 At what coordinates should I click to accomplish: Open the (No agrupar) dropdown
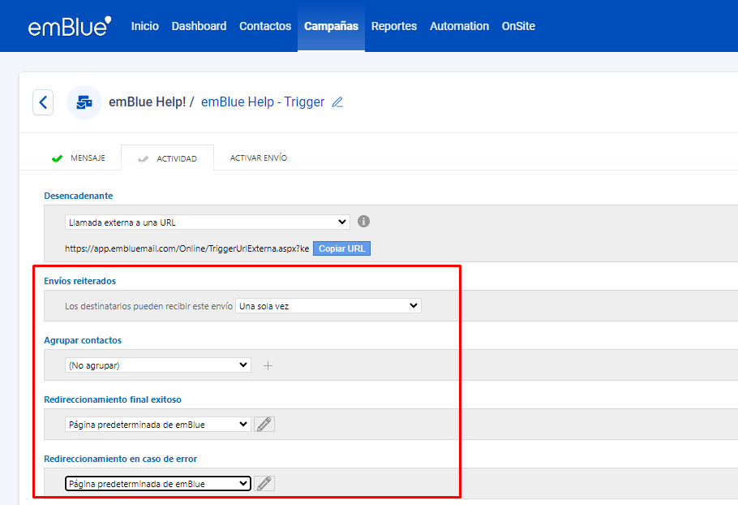coord(158,365)
